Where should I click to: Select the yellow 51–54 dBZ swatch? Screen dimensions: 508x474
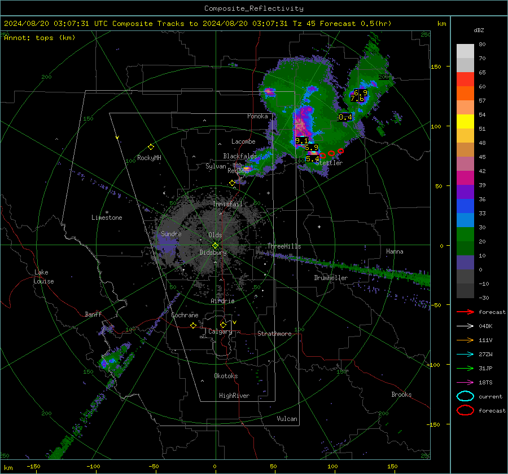465,122
